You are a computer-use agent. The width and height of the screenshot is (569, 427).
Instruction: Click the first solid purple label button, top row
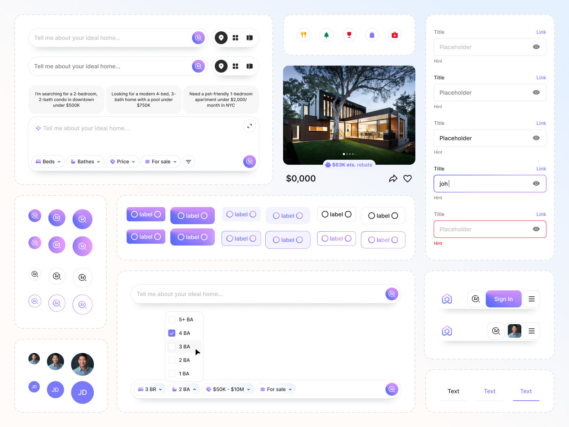(146, 214)
